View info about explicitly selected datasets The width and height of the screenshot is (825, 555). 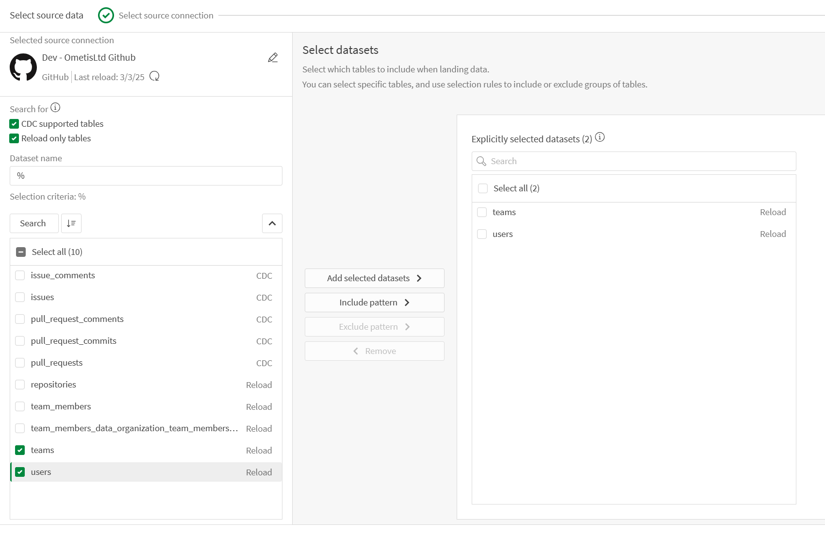click(600, 137)
